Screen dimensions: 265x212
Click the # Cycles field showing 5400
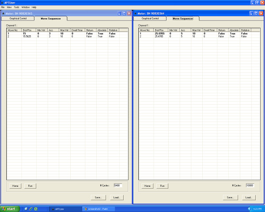click(x=117, y=185)
